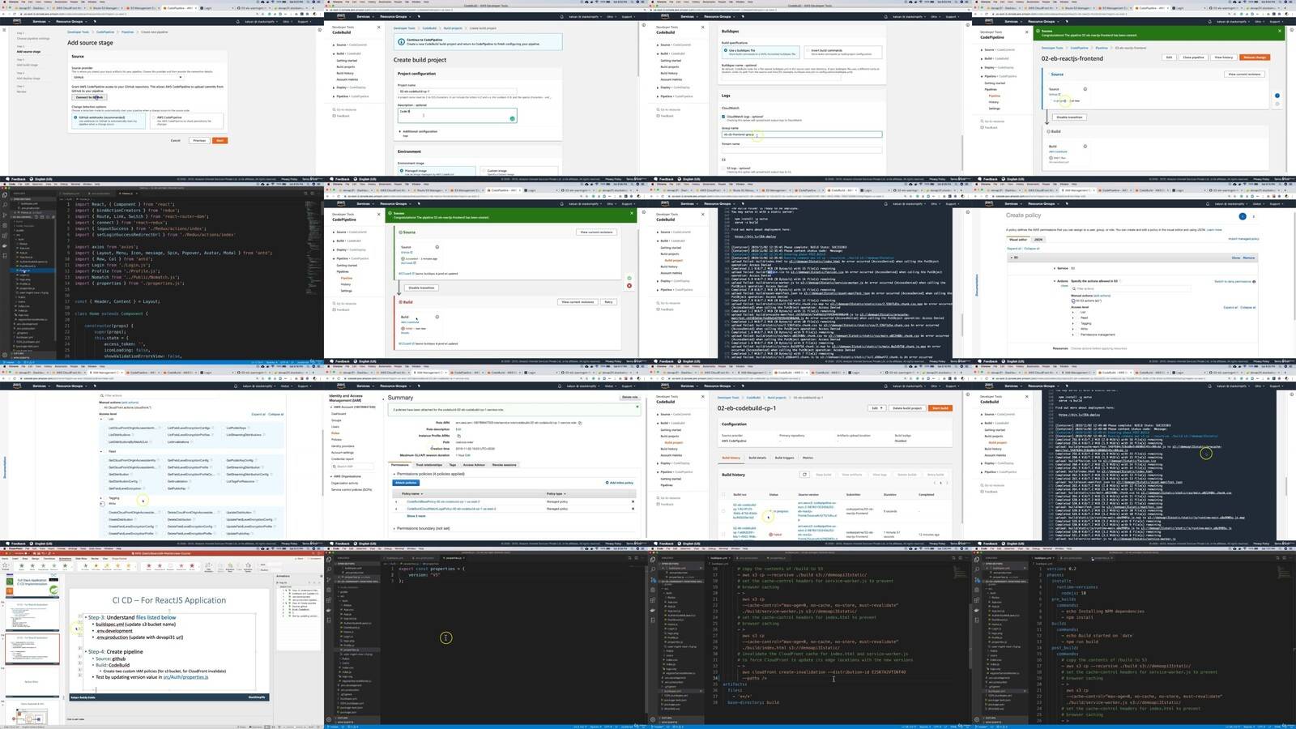Switch to the JSON tab on the Create policy page
The height and width of the screenshot is (729, 1296).
pyautogui.click(x=1038, y=240)
